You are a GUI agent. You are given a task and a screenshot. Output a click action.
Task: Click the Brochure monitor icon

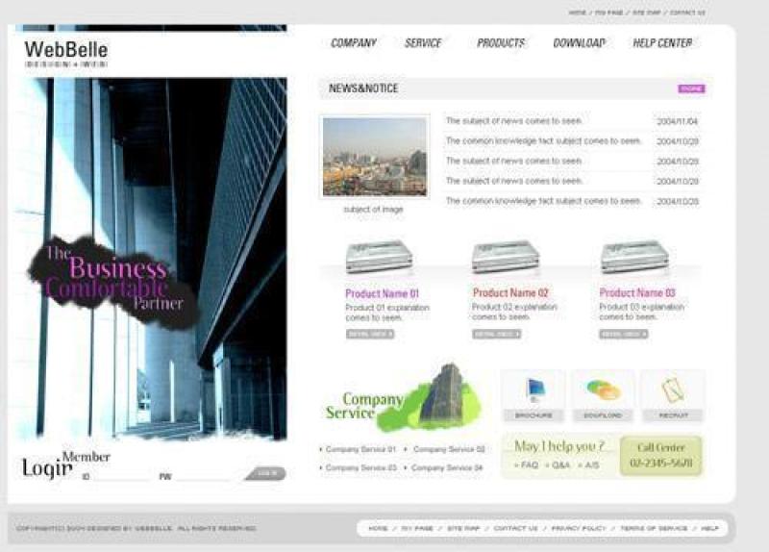click(533, 389)
